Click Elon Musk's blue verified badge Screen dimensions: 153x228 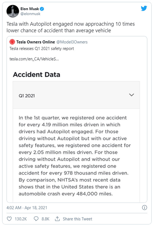click(42, 9)
